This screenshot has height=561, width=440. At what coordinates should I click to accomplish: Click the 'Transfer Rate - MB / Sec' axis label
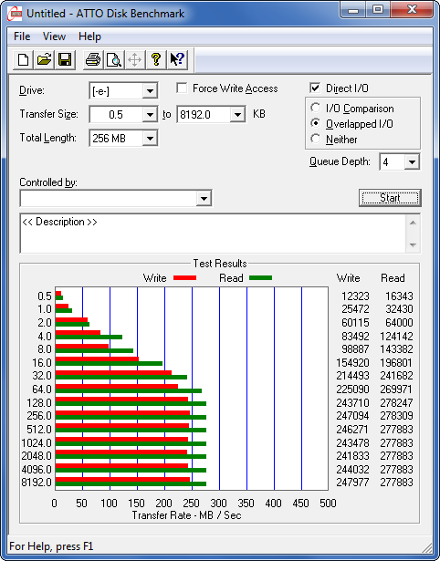pyautogui.click(x=186, y=515)
